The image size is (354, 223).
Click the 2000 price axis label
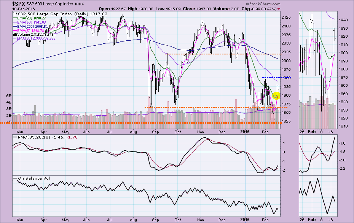click(286, 61)
